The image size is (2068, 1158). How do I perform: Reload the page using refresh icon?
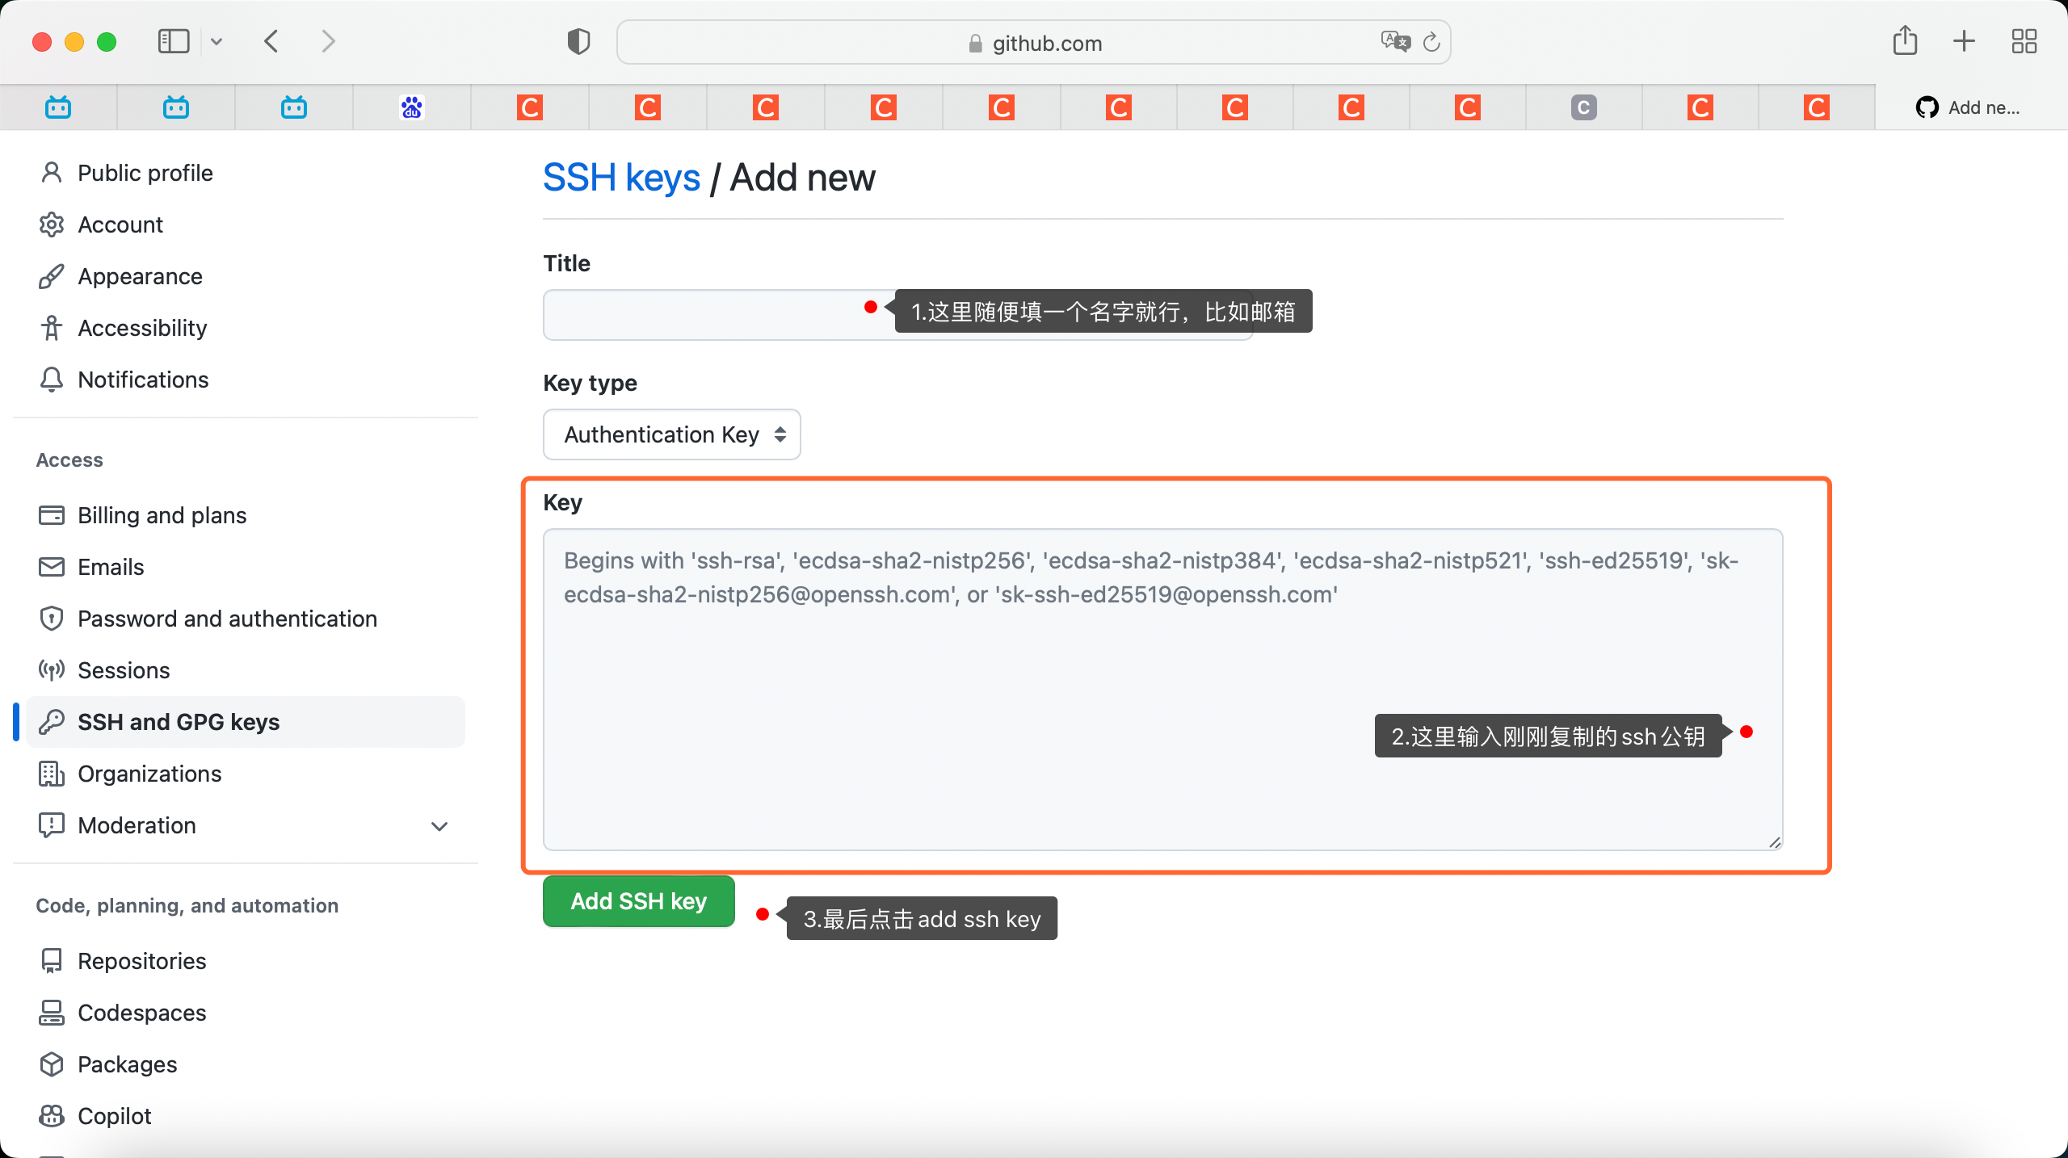tap(1431, 42)
